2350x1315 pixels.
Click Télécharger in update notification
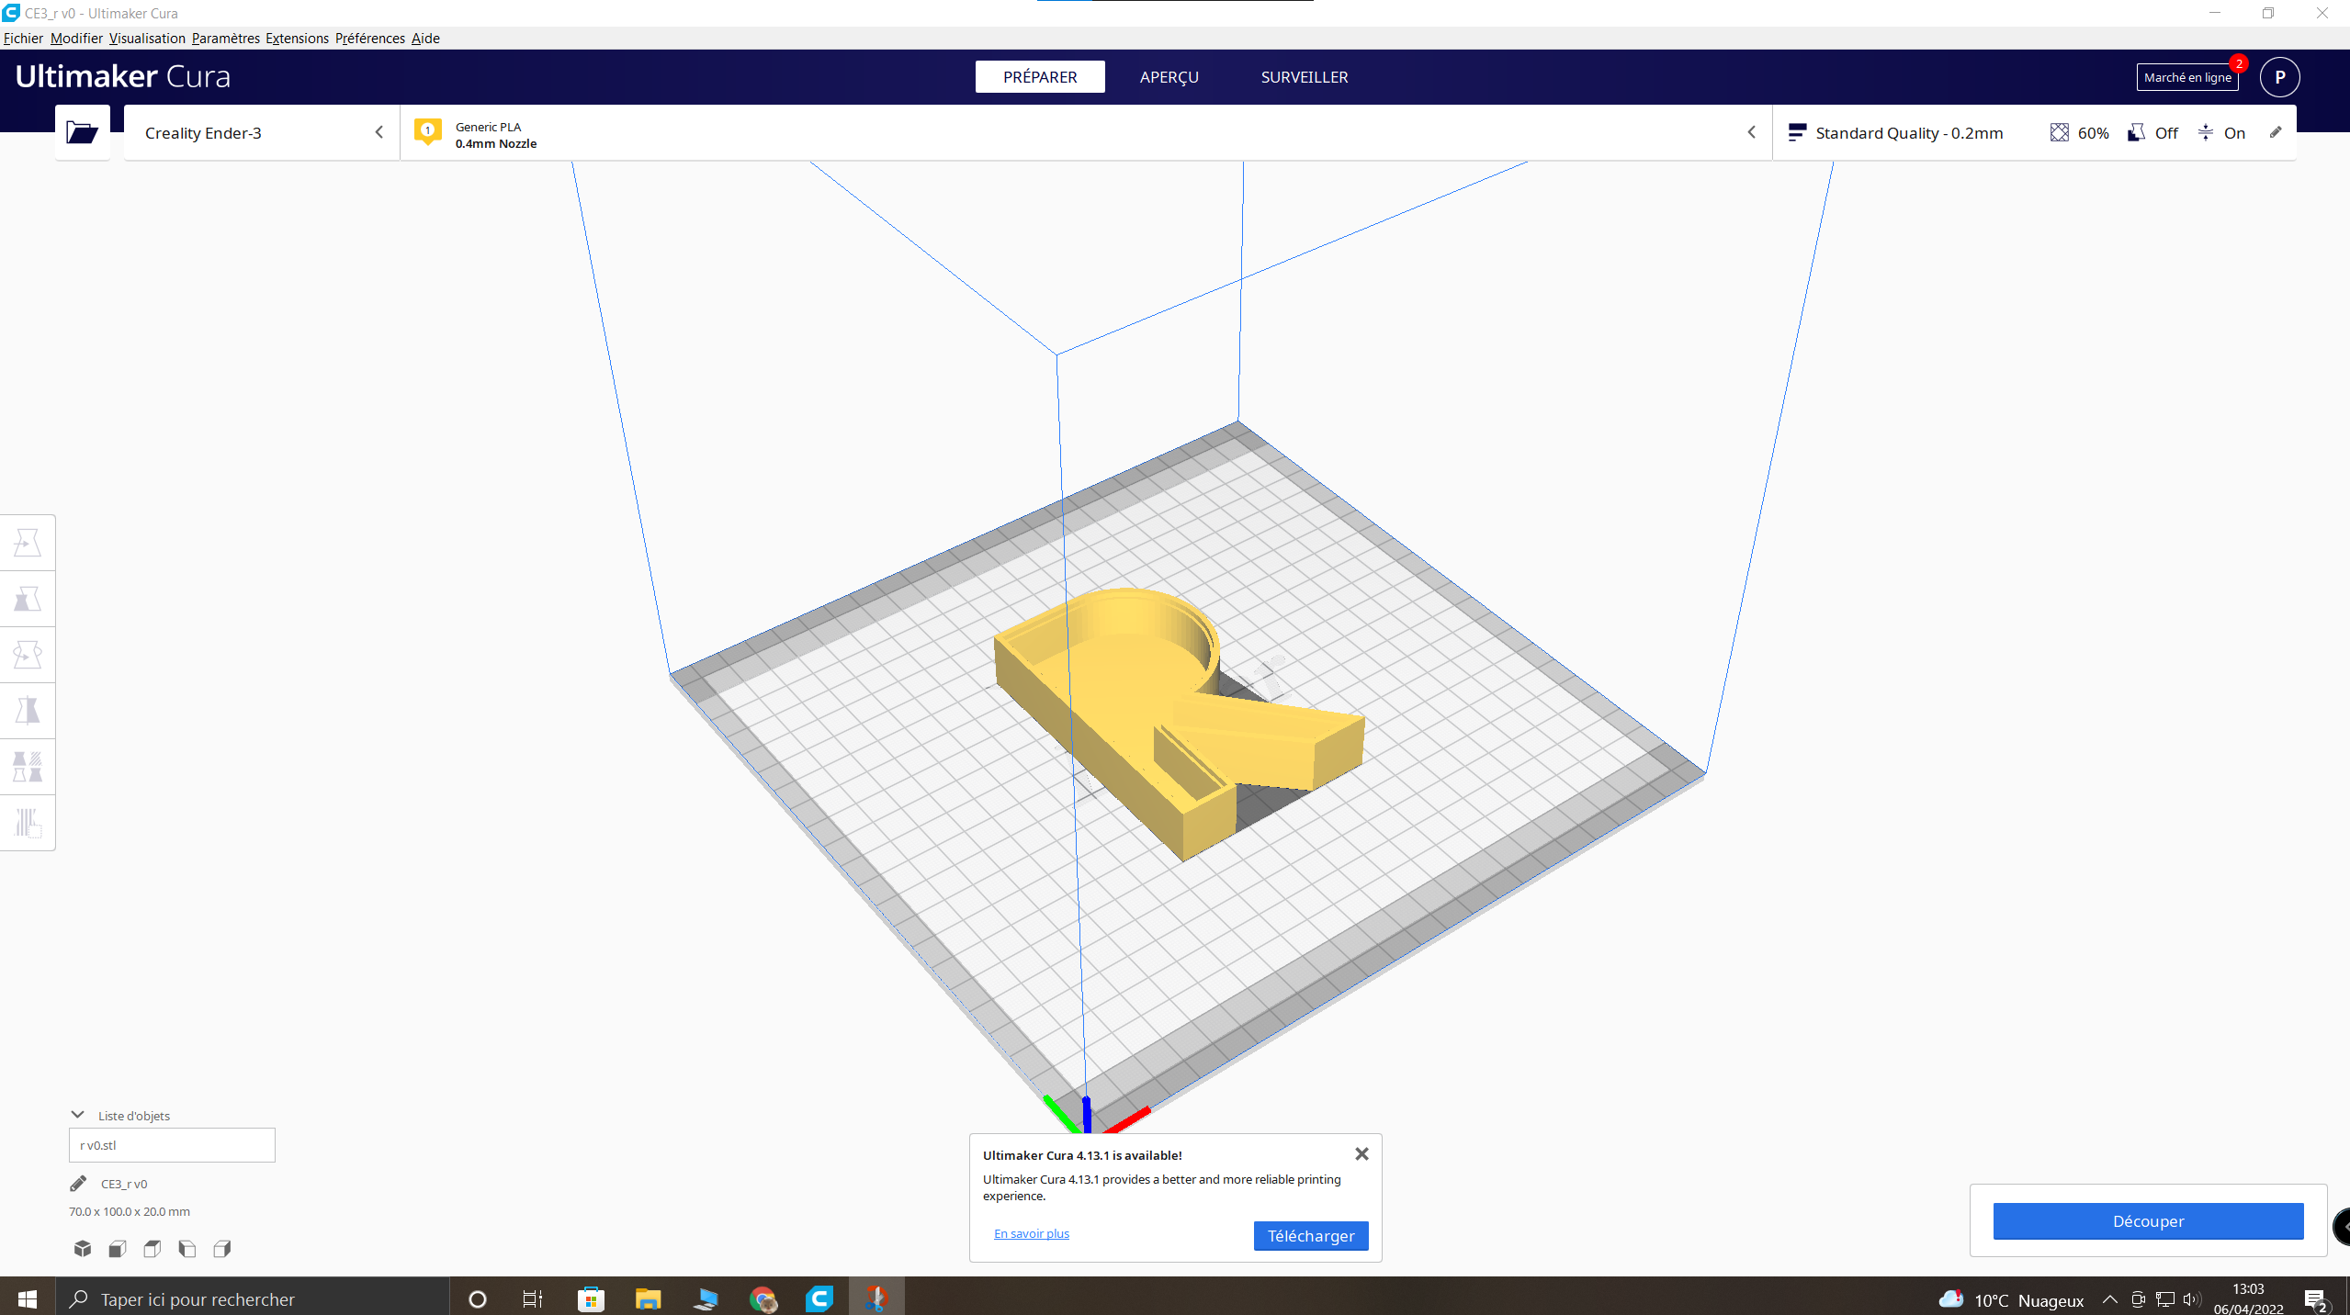tap(1311, 1236)
